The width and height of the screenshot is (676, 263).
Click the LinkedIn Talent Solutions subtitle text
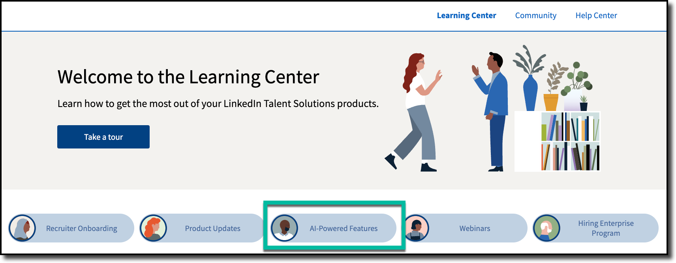(x=218, y=104)
